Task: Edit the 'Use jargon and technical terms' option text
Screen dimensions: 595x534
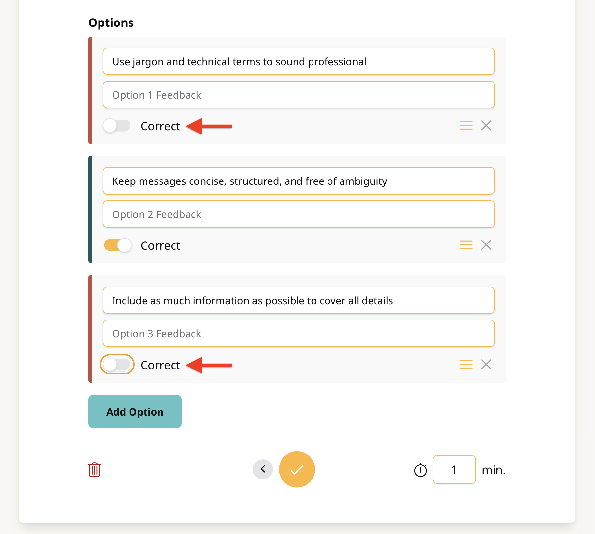Action: [x=299, y=61]
